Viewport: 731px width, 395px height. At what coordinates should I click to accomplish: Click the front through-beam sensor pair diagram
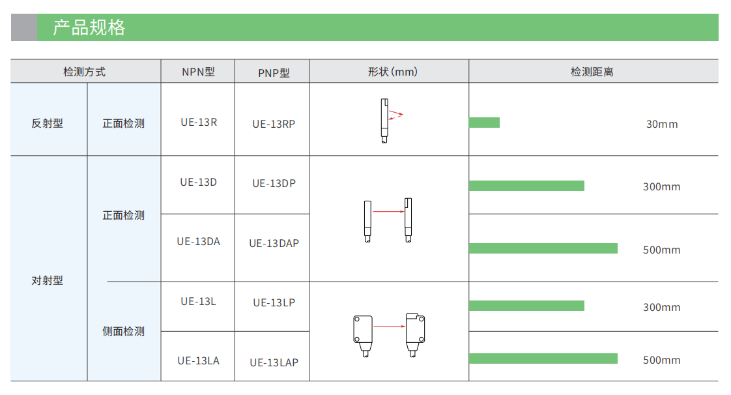[388, 220]
